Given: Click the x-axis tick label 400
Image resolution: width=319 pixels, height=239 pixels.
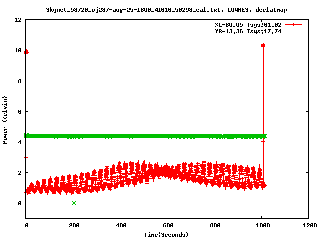Looking at the screenshot, I should coord(121,225).
